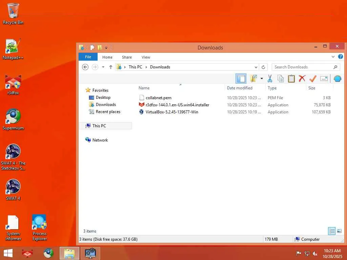Select Network in navigation pane
The image size is (347, 260).
point(100,140)
